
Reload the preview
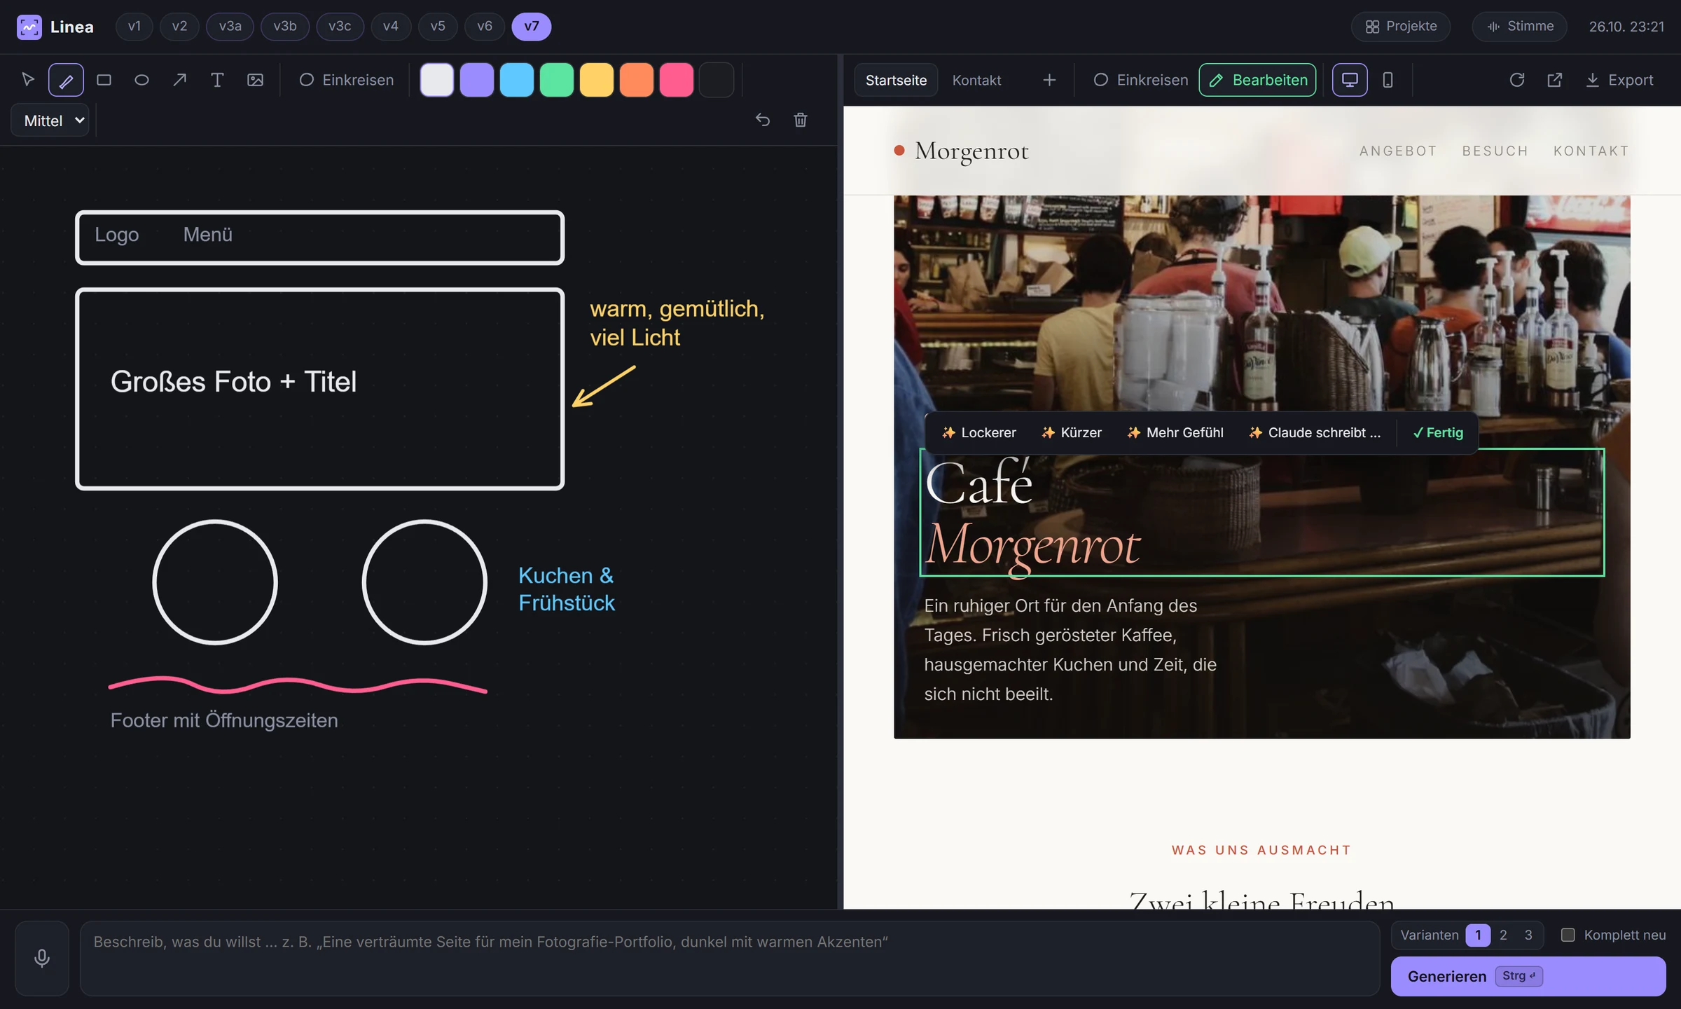click(1517, 80)
